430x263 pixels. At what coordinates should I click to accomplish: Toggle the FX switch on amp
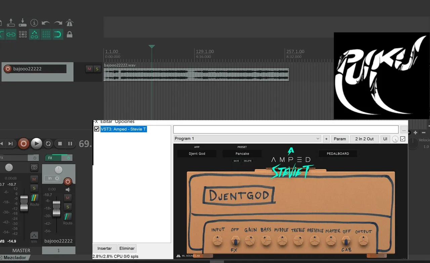(x=235, y=241)
